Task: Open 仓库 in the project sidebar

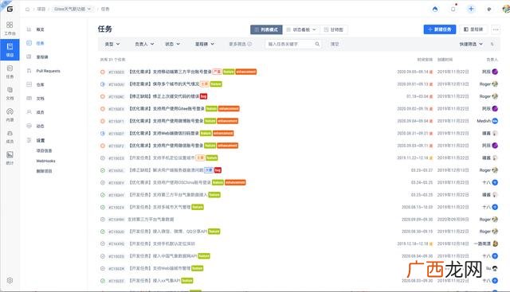Action: (x=40, y=84)
